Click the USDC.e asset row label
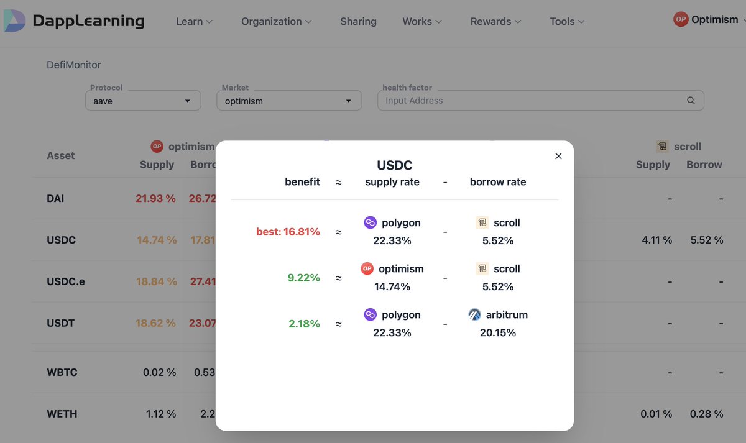Image resolution: width=746 pixels, height=443 pixels. click(x=66, y=281)
